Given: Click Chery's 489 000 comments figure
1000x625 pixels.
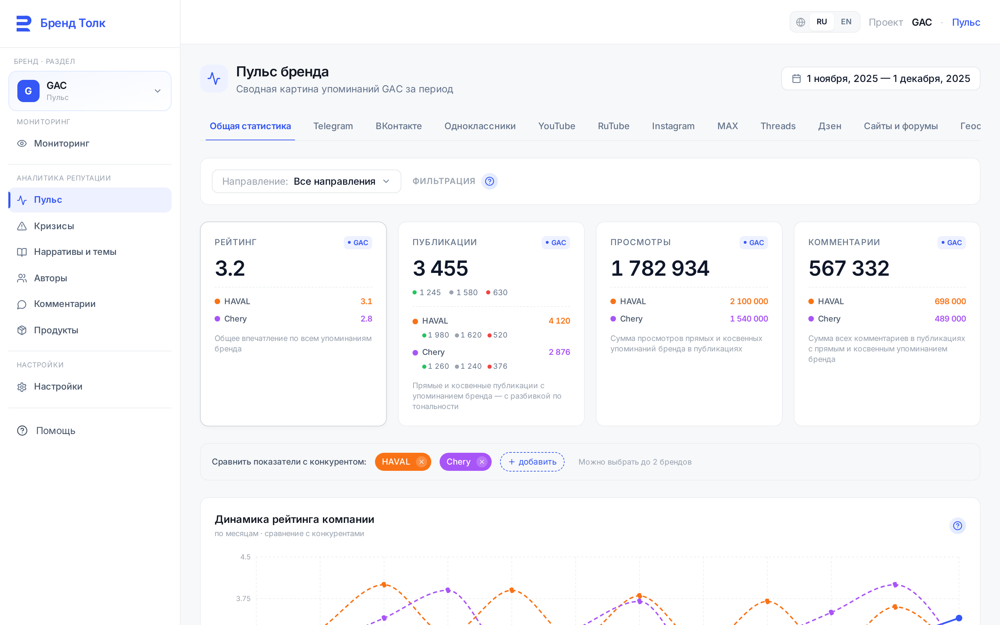Looking at the screenshot, I should coord(950,319).
